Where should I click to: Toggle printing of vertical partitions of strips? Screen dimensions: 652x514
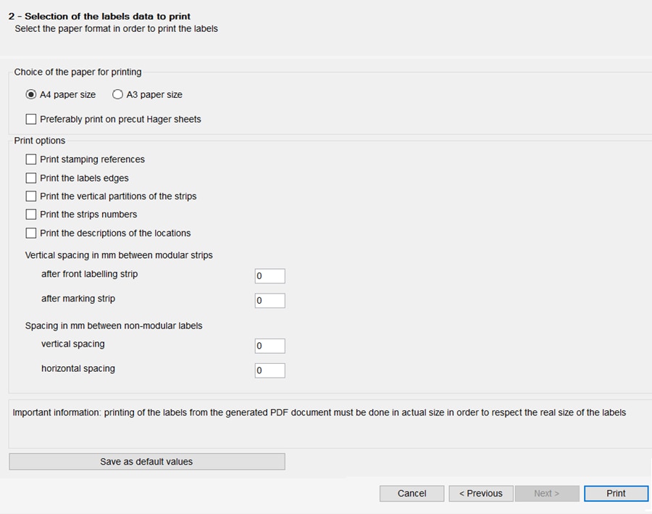pyautogui.click(x=30, y=196)
